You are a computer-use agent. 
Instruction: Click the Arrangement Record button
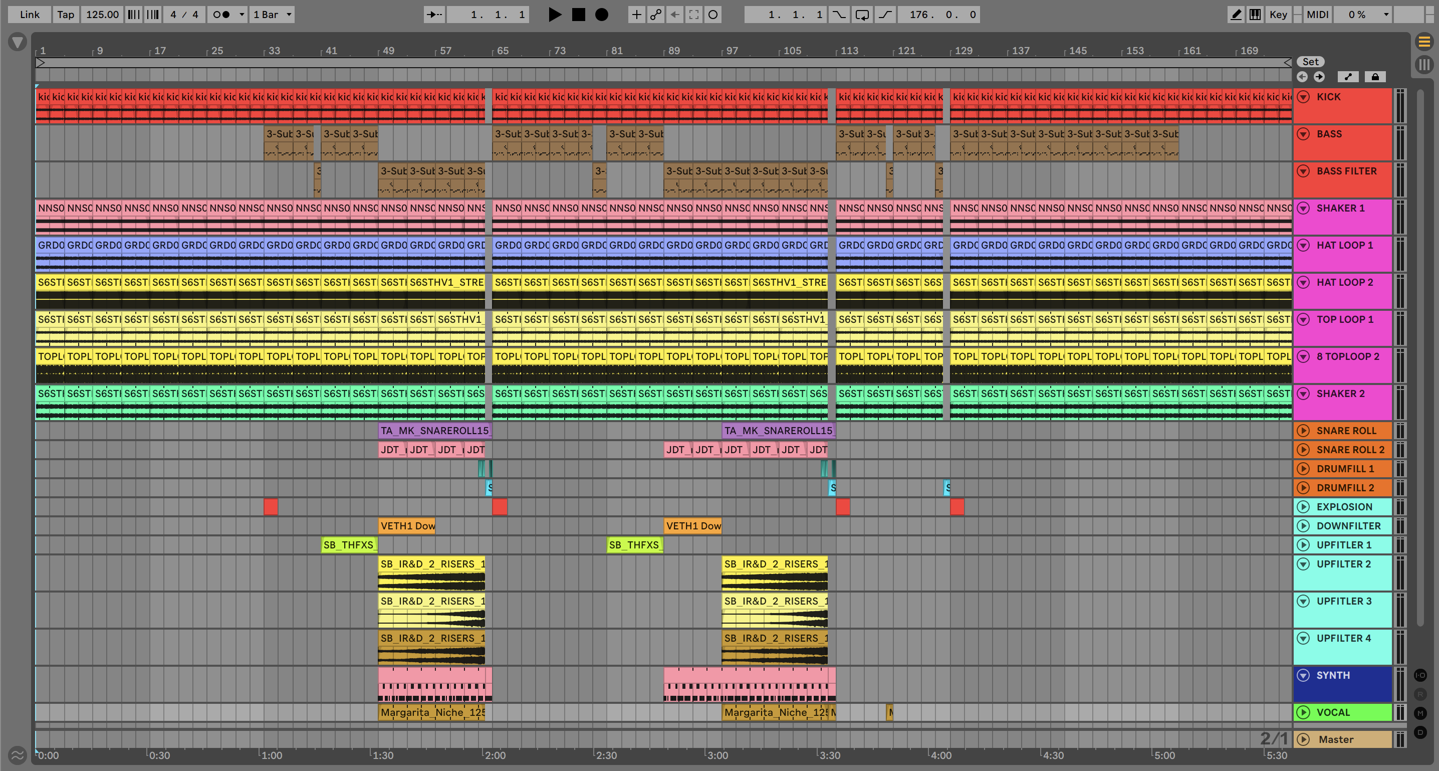point(601,15)
